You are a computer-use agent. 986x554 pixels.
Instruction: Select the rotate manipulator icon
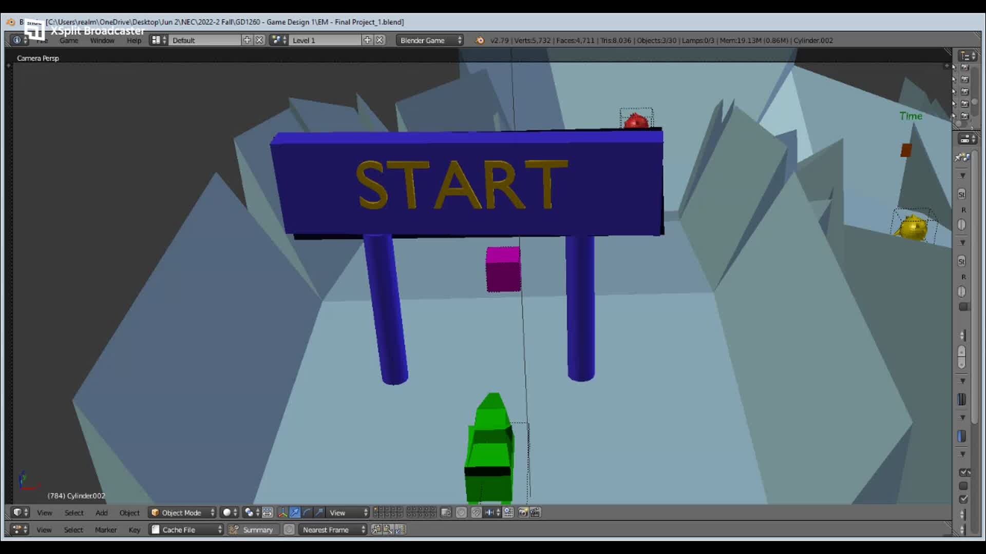pos(307,512)
